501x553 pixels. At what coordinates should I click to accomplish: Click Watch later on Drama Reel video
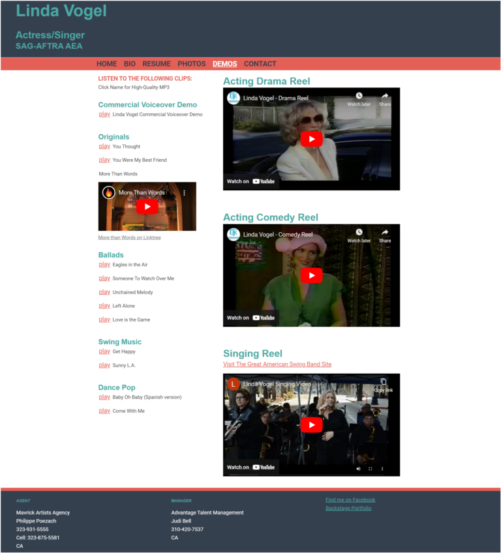[x=359, y=98]
